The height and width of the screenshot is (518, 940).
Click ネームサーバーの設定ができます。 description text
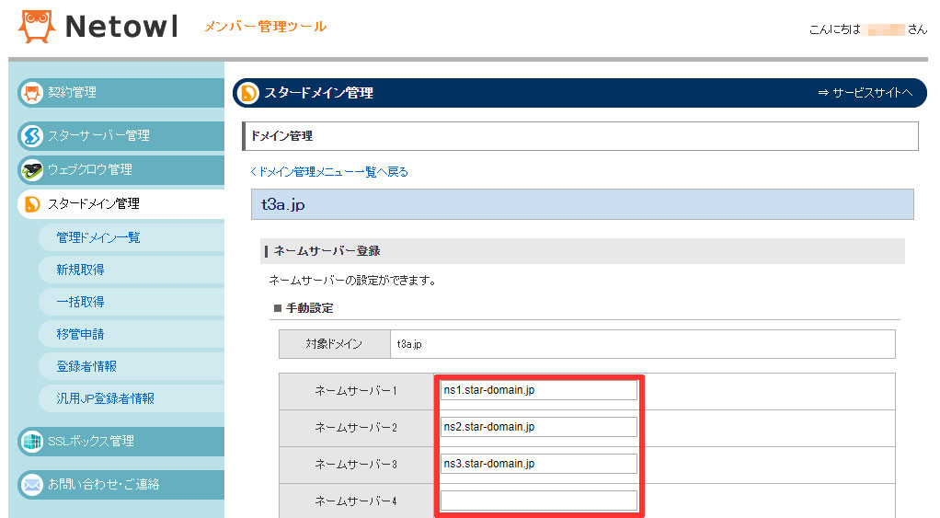352,280
